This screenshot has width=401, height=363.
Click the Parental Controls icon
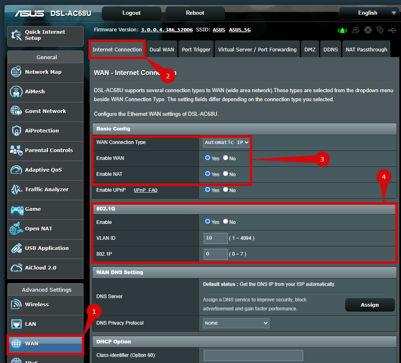pyautogui.click(x=16, y=151)
